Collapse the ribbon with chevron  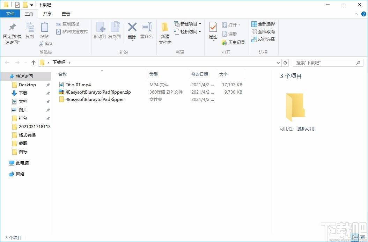click(356, 14)
